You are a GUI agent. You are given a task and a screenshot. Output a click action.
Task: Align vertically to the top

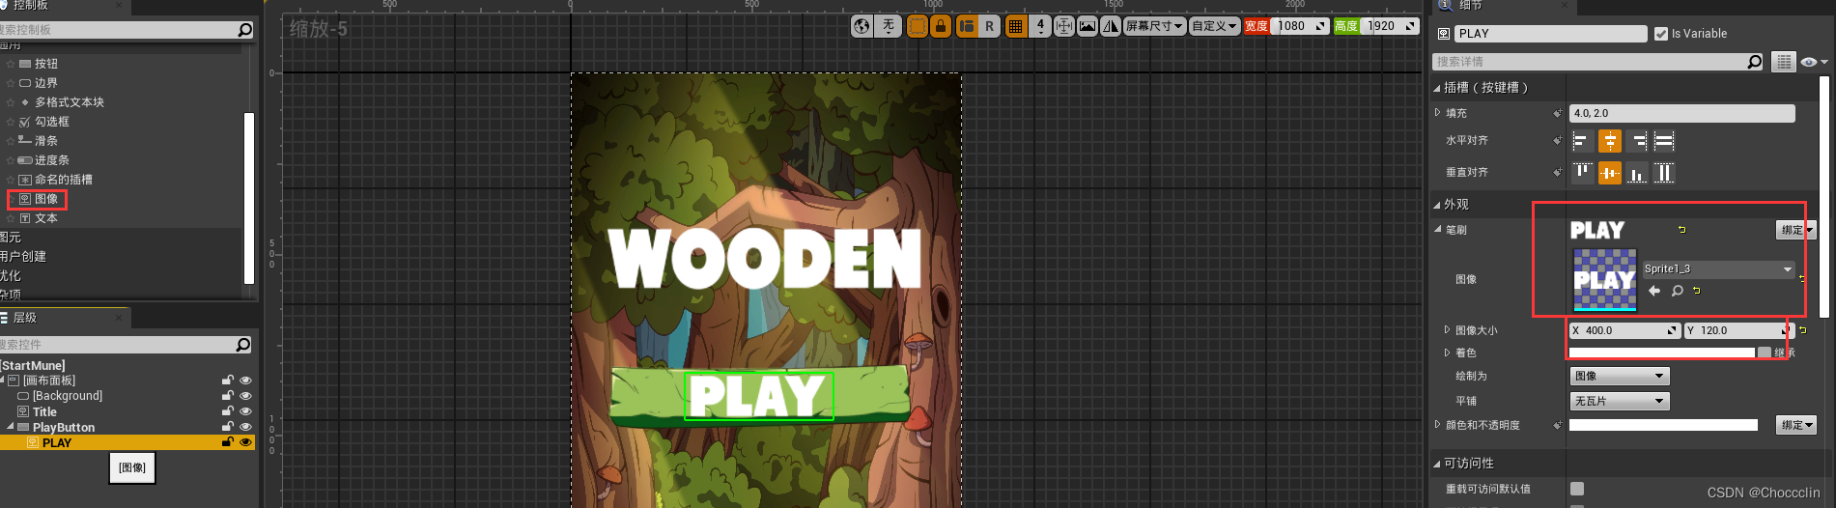click(x=1582, y=173)
